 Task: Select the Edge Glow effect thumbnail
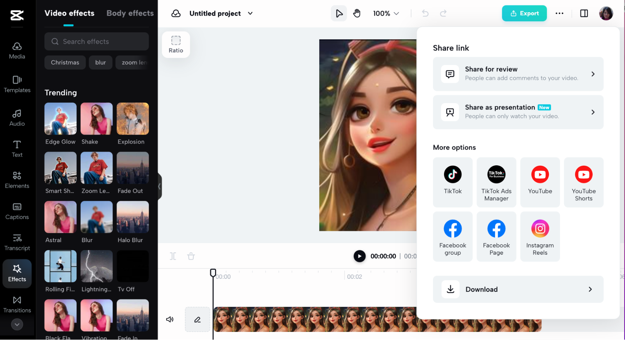click(x=60, y=119)
